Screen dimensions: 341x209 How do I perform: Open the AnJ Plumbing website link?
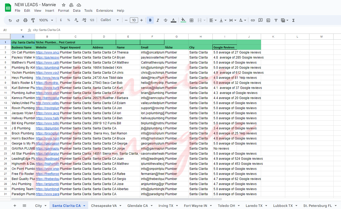coord(48,184)
